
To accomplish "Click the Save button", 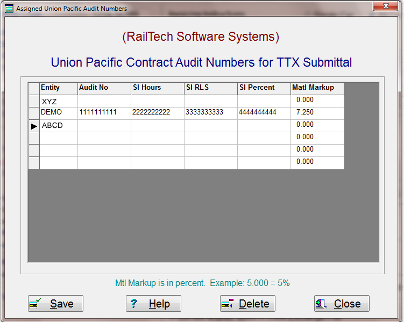I will pyautogui.click(x=55, y=304).
